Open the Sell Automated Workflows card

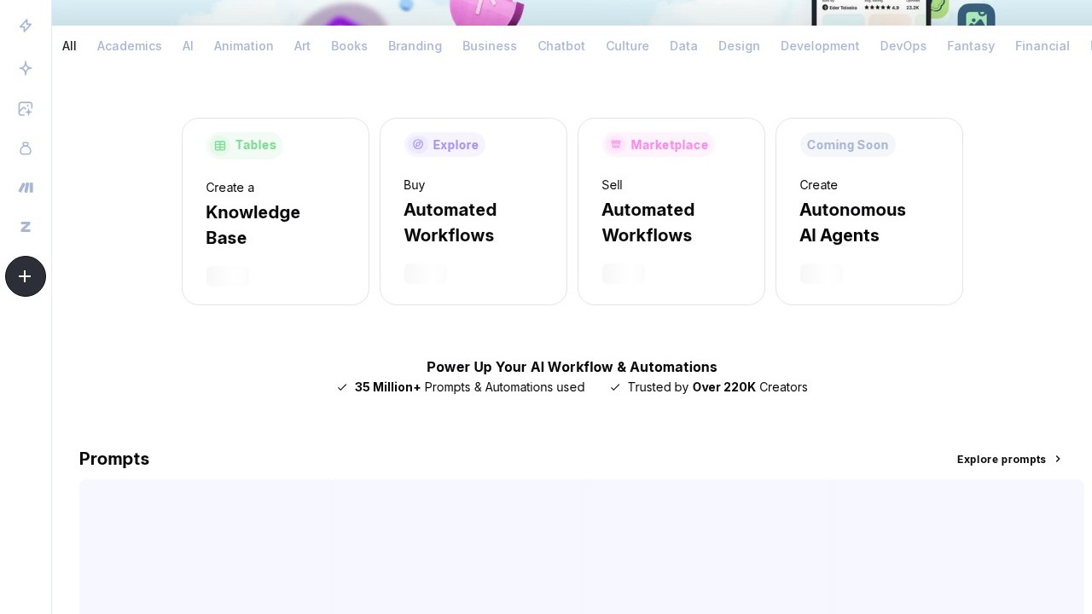tap(671, 213)
